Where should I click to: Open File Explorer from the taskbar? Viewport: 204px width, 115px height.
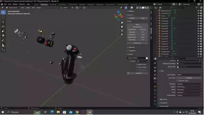pos(58,112)
